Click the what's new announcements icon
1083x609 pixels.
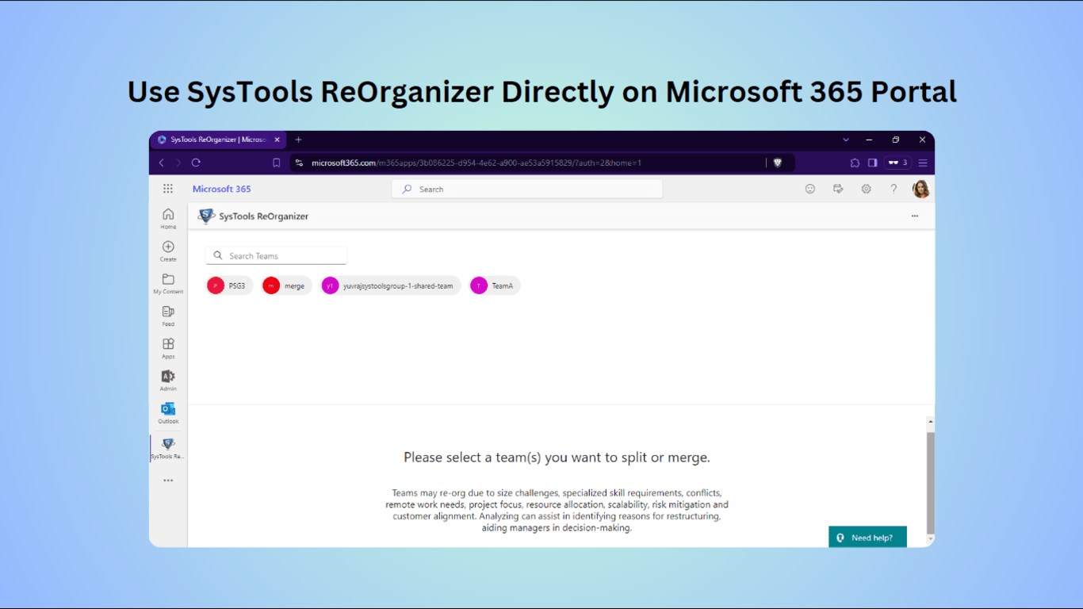[838, 189]
